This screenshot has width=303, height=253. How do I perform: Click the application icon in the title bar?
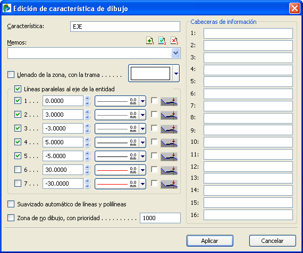pos(7,8)
